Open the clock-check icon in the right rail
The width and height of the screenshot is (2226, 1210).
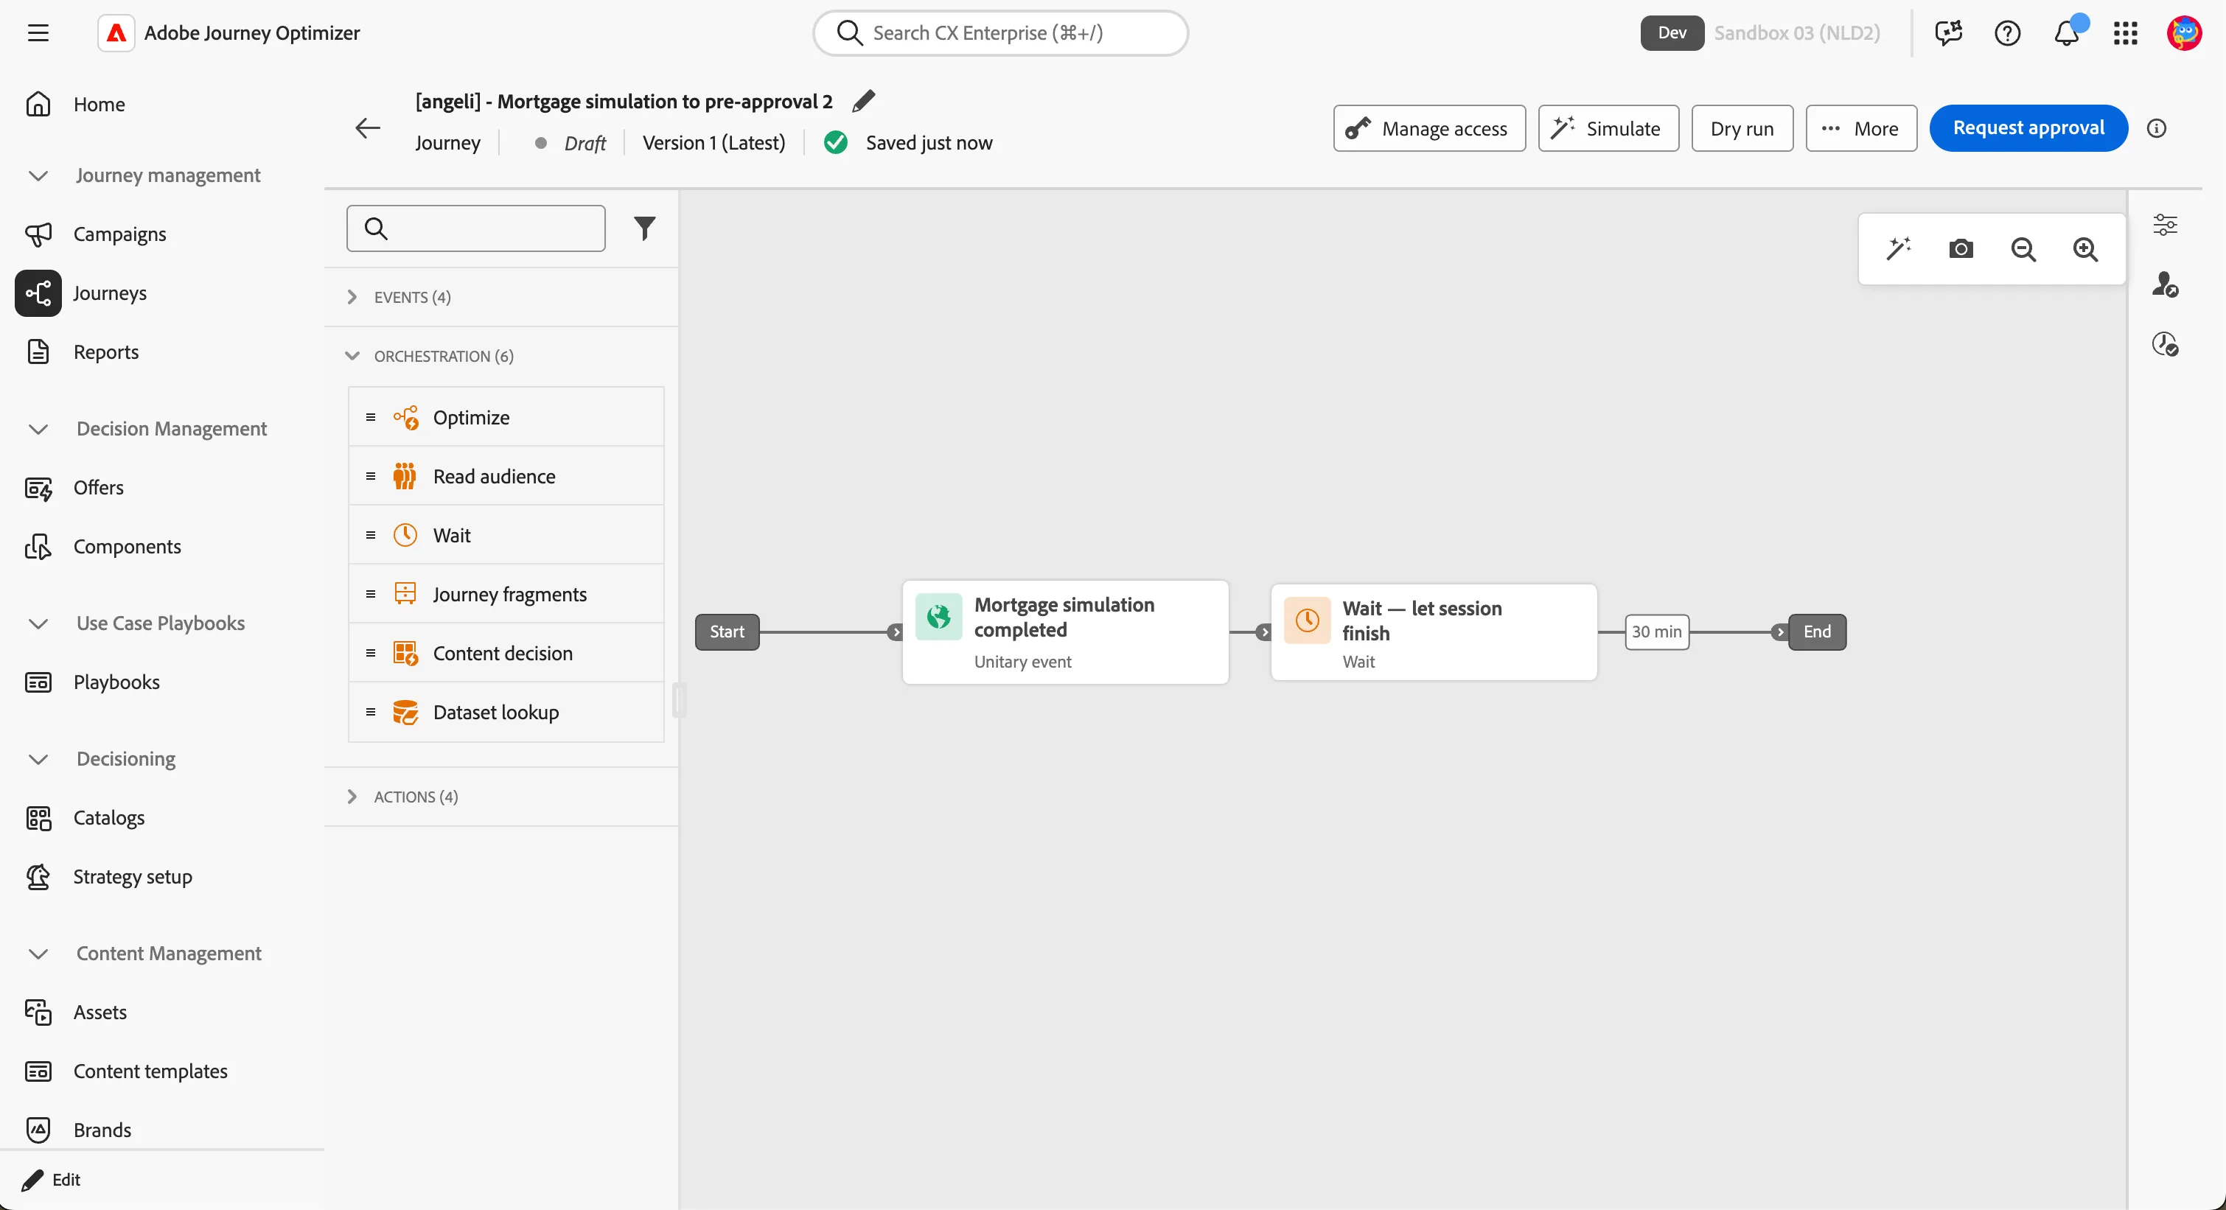click(2165, 343)
